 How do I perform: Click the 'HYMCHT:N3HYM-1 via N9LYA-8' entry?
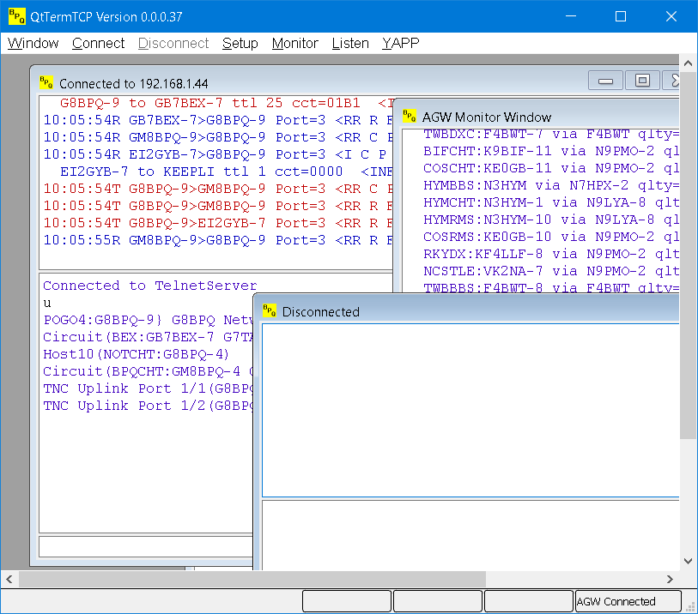pyautogui.click(x=551, y=202)
